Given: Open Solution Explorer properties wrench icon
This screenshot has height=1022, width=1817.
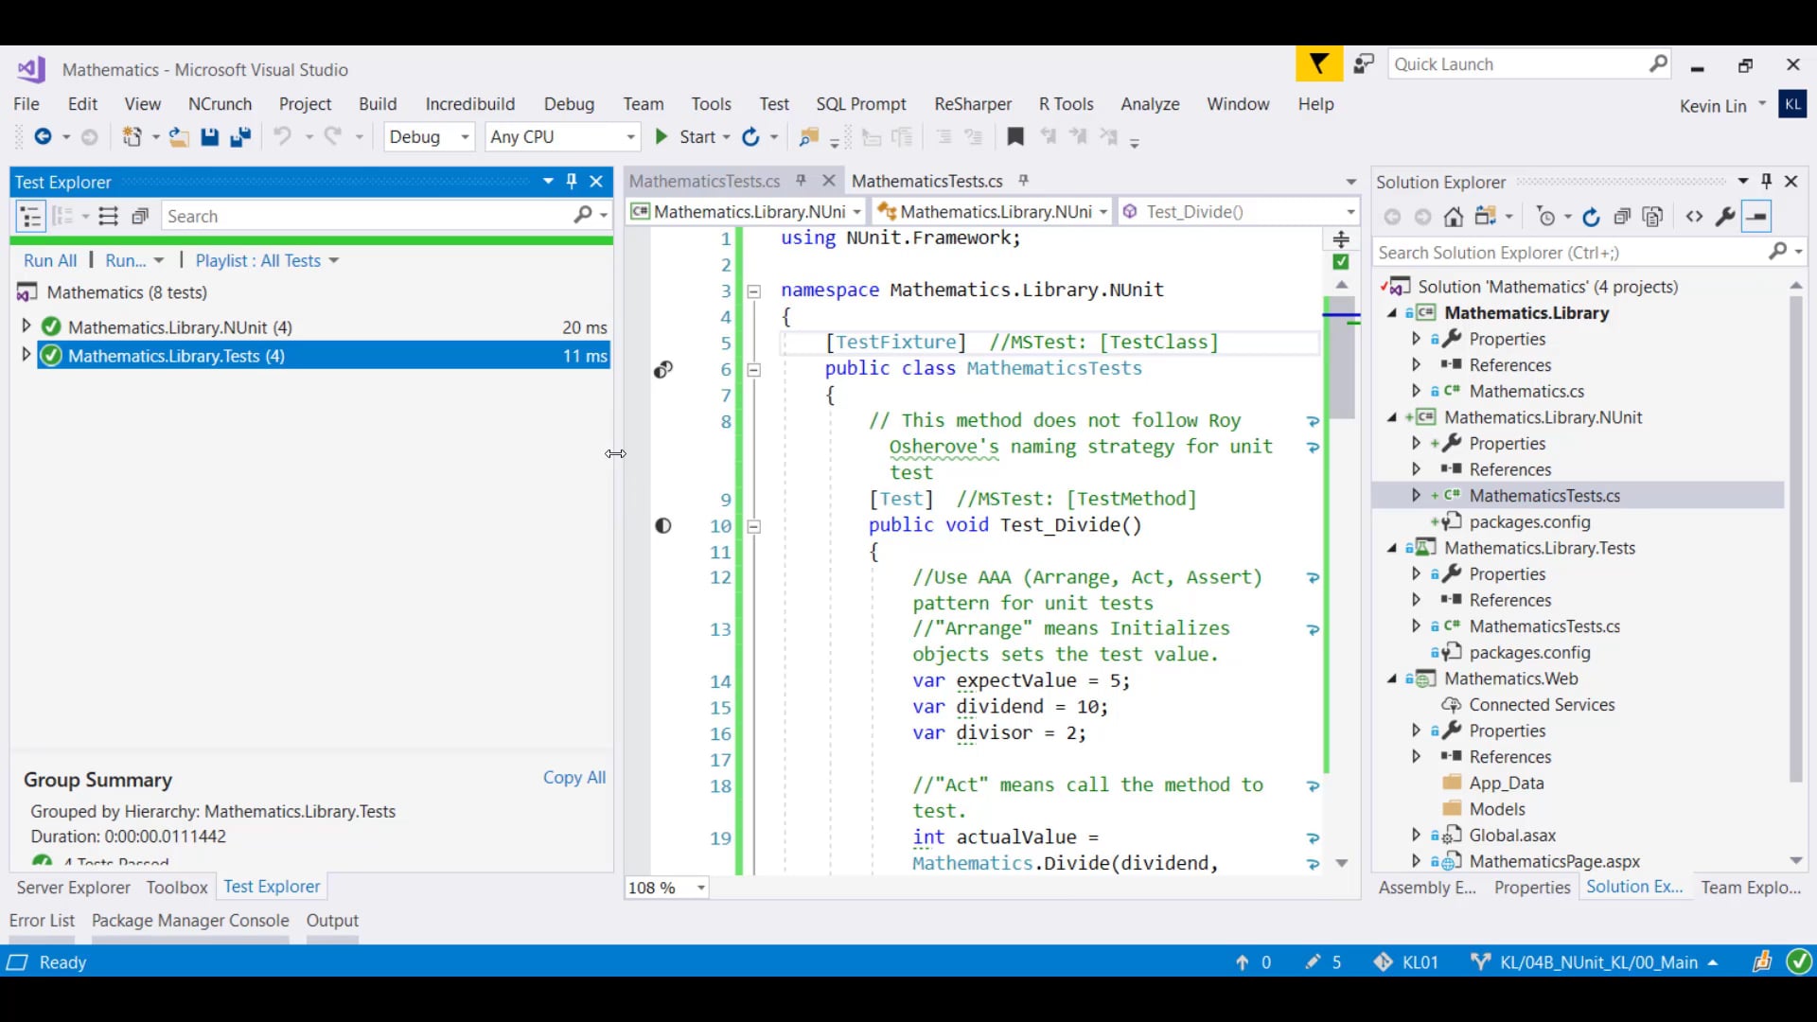Looking at the screenshot, I should [1725, 217].
